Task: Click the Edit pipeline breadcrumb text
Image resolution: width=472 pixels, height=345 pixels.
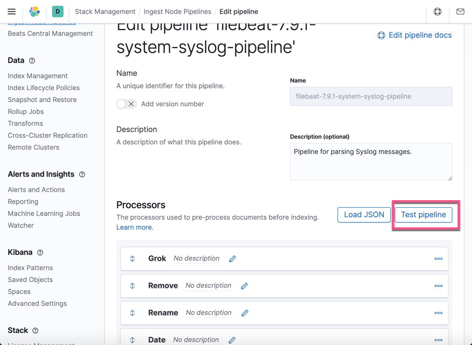Action: 239,11
